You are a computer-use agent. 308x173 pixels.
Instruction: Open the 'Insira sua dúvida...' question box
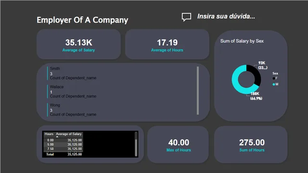(226, 16)
